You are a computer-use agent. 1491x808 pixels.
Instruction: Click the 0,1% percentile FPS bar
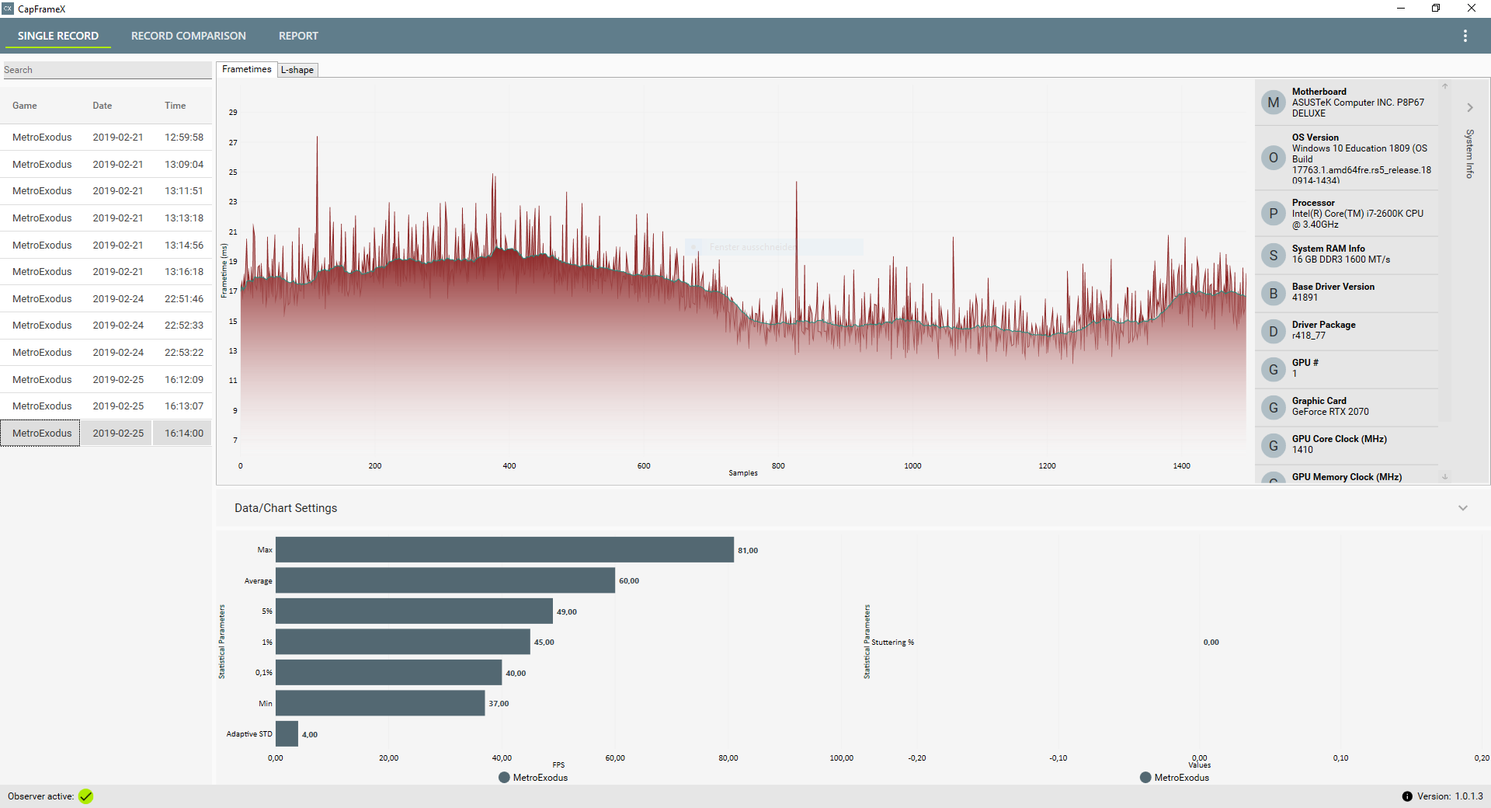pos(388,673)
